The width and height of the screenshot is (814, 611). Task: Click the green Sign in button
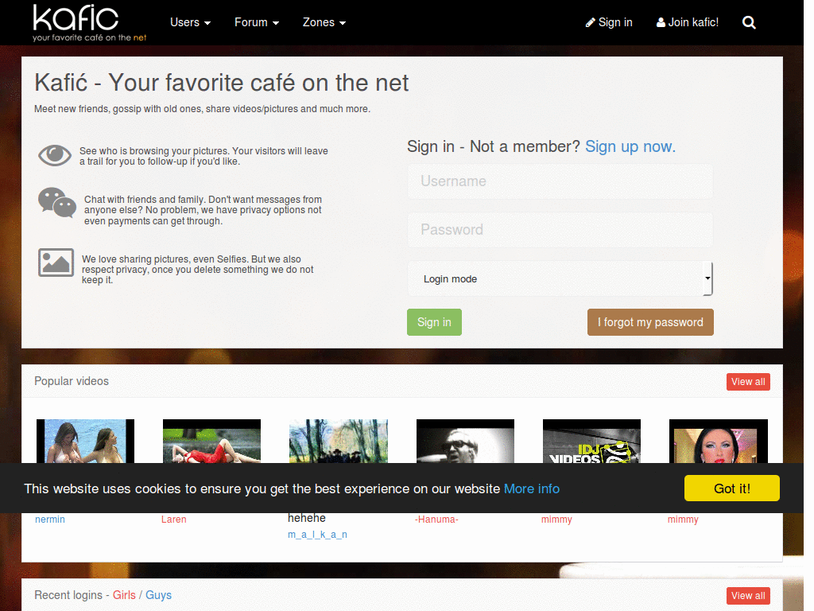point(434,322)
